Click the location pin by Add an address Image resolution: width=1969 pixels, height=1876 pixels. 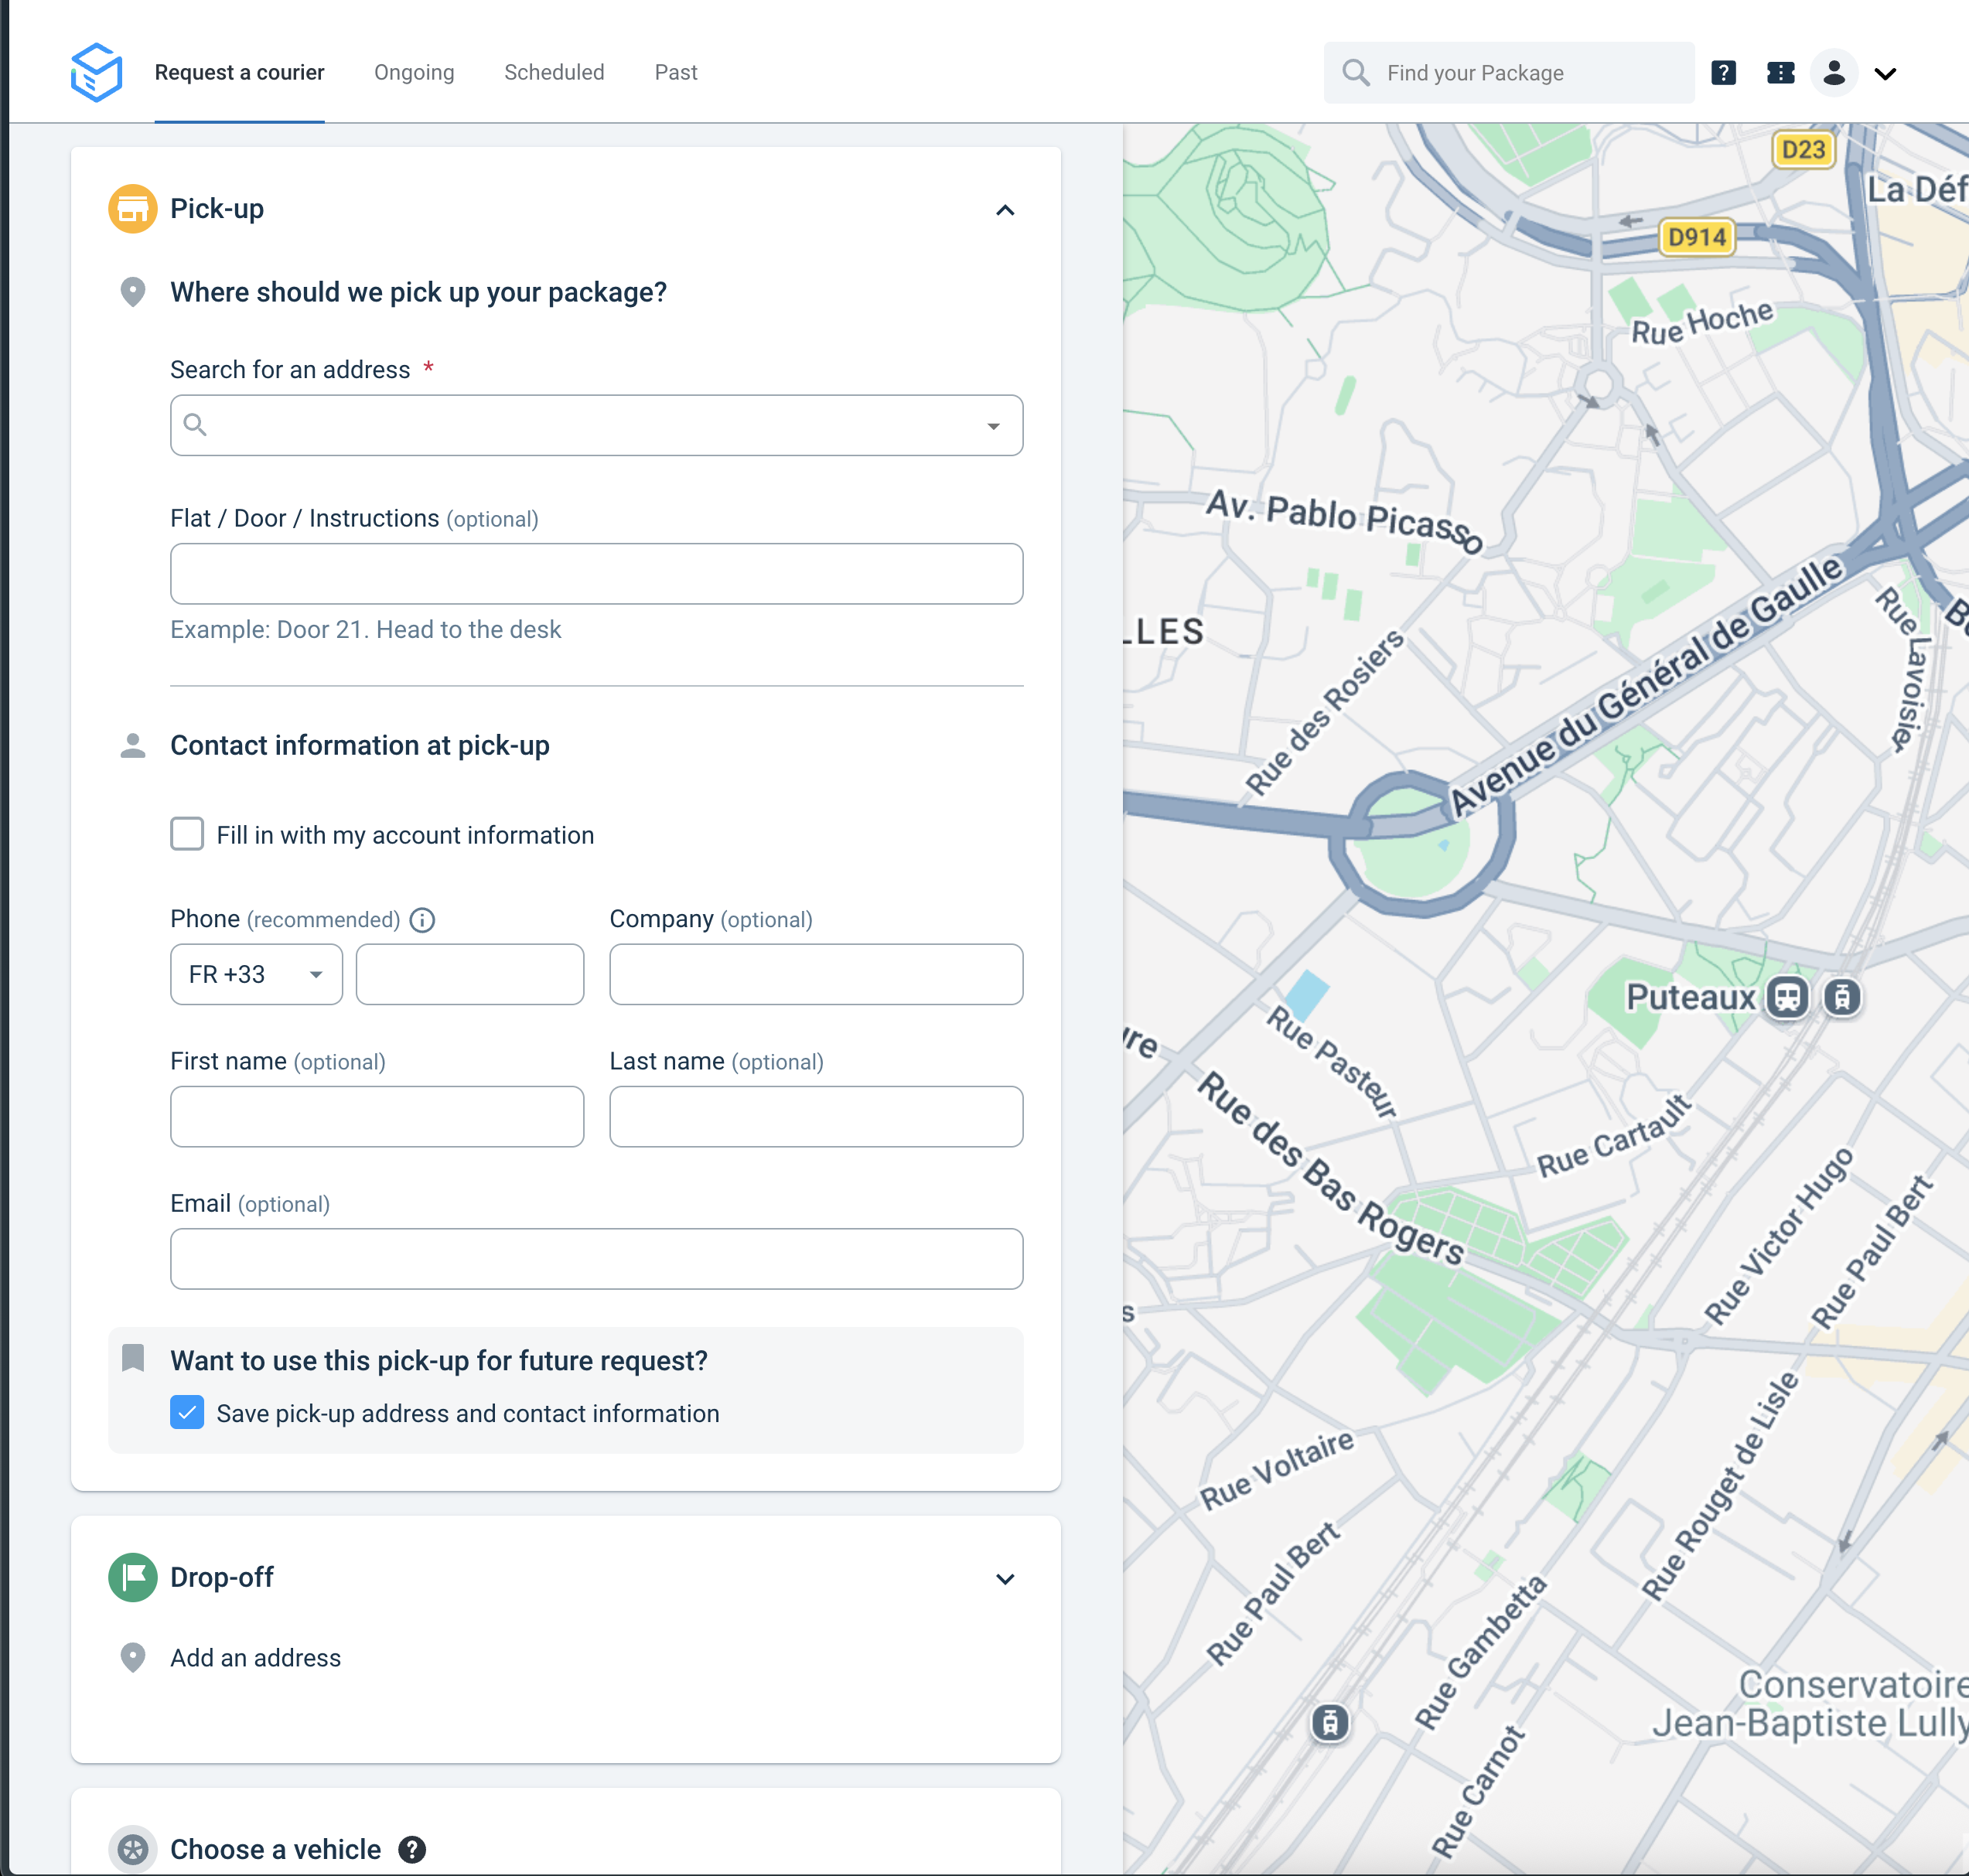point(133,1658)
